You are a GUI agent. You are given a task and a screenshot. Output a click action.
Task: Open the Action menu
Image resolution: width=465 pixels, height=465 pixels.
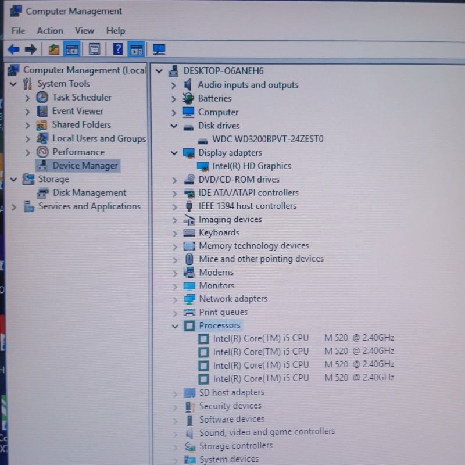[x=49, y=30]
